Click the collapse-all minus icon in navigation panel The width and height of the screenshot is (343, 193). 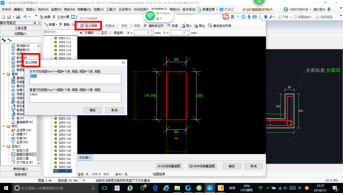coord(9,40)
